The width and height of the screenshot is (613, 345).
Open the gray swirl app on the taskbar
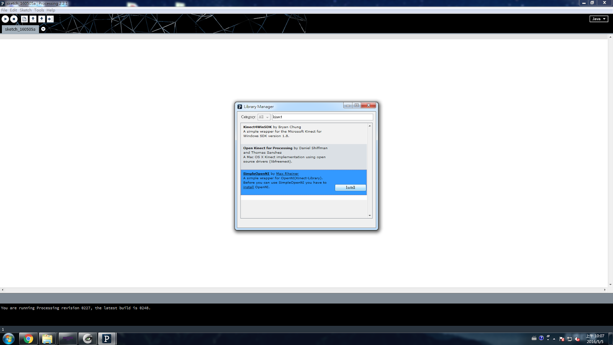88,339
